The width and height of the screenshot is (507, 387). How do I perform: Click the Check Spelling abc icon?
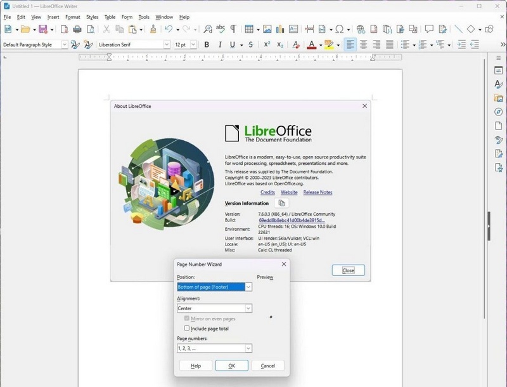tap(221, 29)
